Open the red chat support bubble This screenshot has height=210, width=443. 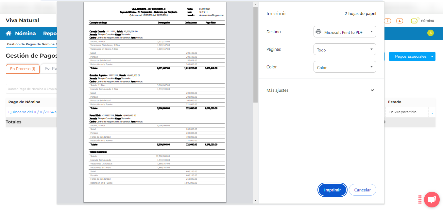[x=432, y=200]
